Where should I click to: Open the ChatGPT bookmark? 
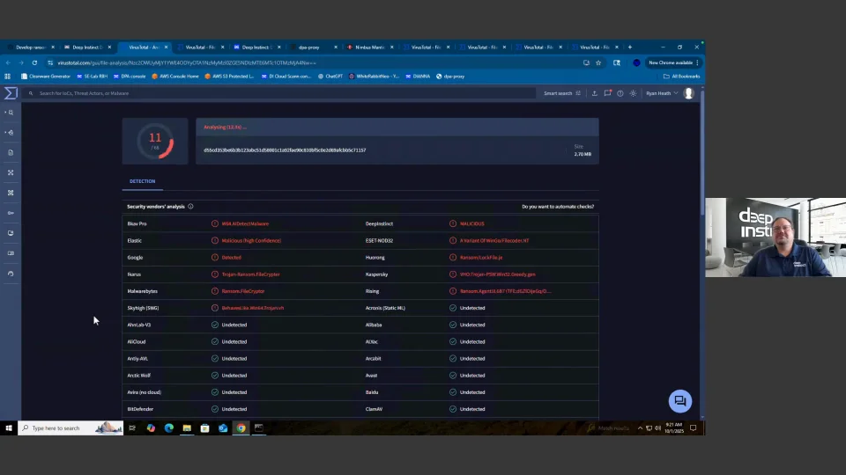pyautogui.click(x=330, y=77)
